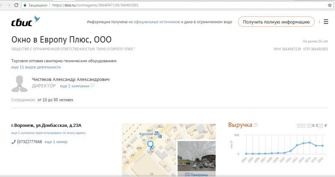Show еще 2 компании registered at this address
This screenshot has width=335, height=177.
[48, 133]
